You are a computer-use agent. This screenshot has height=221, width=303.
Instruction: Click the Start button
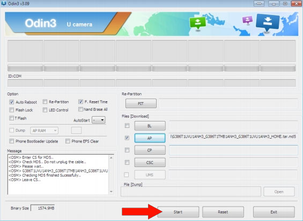[178, 212]
